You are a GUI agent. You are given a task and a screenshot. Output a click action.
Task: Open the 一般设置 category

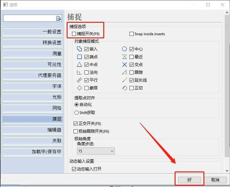pos(32,32)
